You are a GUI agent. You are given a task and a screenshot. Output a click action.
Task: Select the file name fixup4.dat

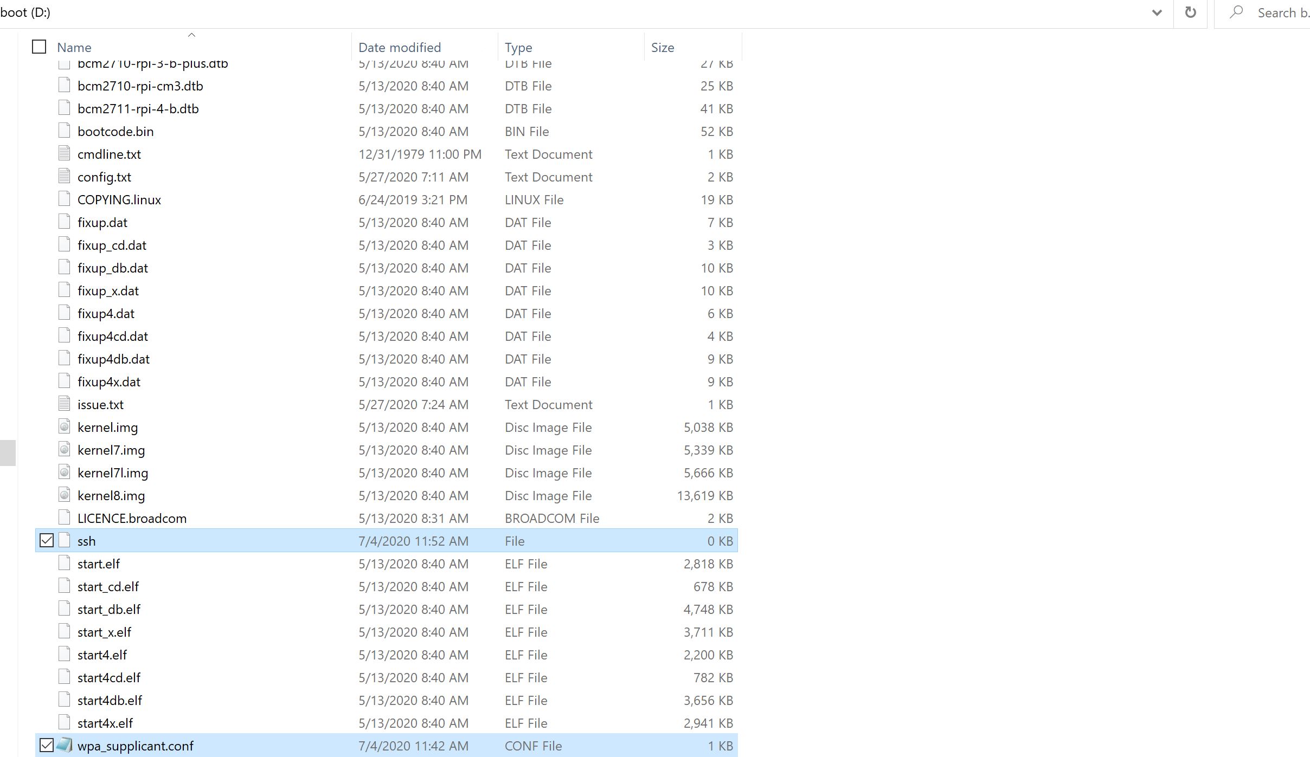point(106,314)
